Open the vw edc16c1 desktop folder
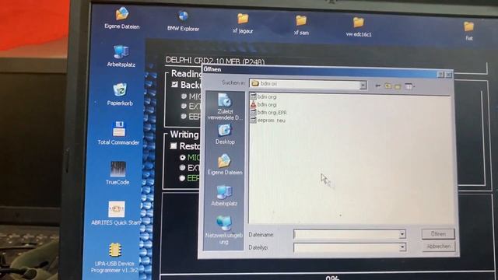This screenshot has width=498, height=280. click(359, 26)
